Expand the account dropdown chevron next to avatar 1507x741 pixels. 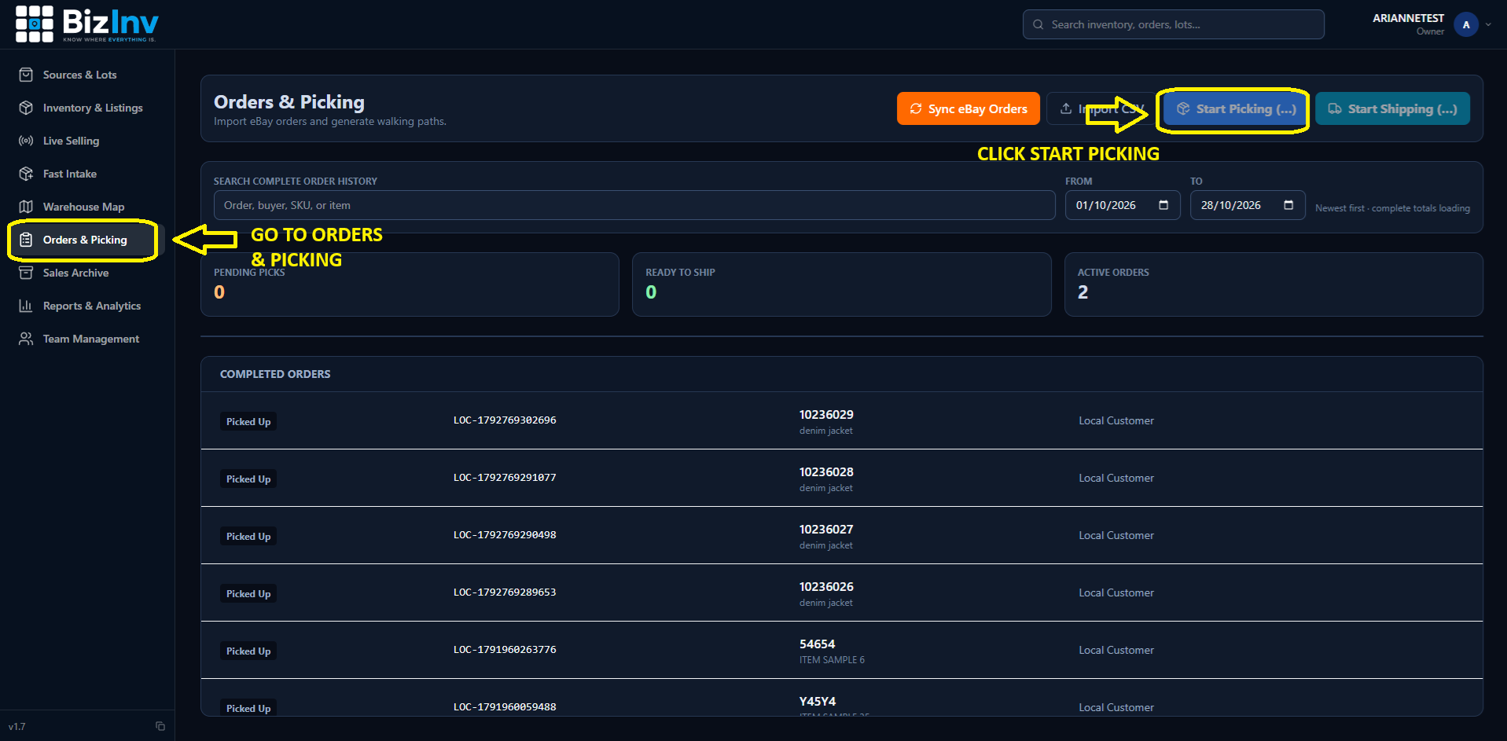1488,24
